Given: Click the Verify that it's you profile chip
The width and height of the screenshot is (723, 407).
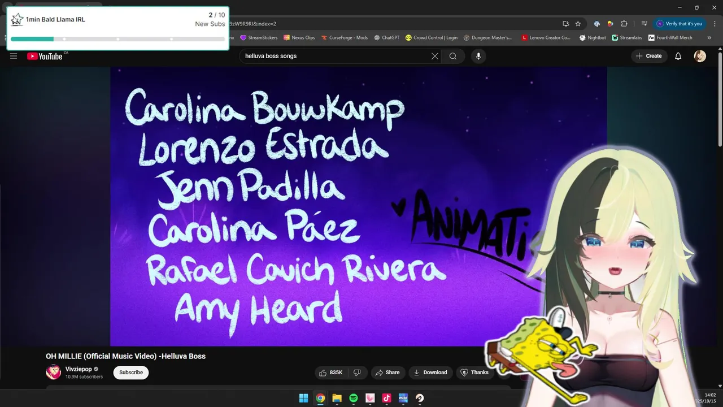Looking at the screenshot, I should (x=680, y=24).
